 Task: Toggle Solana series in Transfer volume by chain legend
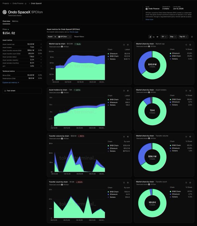[x=111, y=151]
